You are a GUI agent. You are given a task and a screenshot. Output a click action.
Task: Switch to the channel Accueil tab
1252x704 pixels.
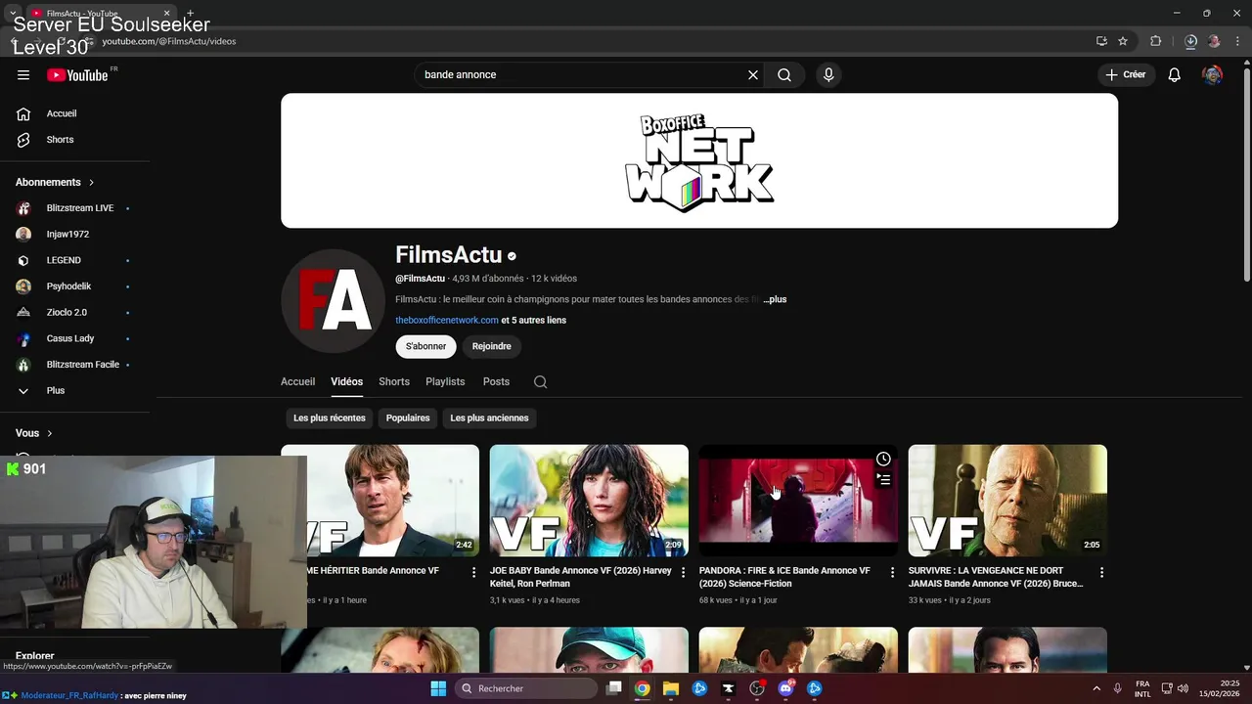(x=298, y=382)
